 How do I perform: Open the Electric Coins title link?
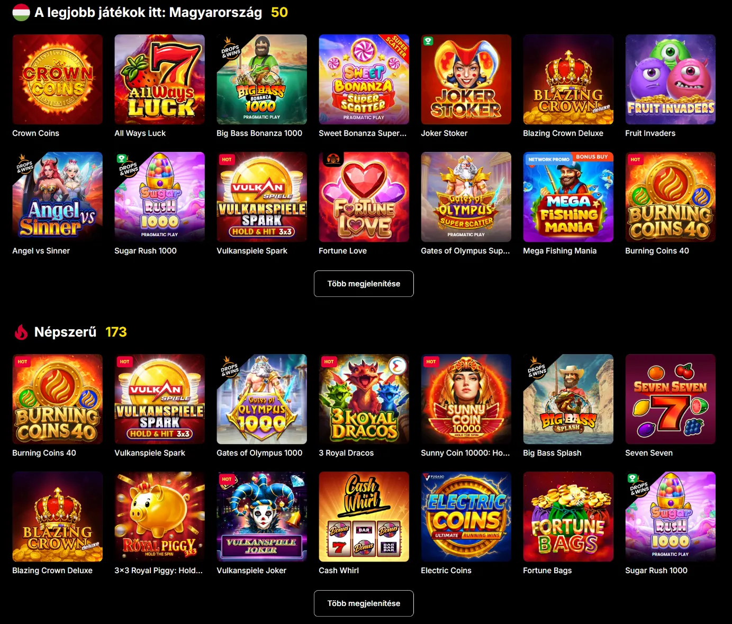point(446,571)
